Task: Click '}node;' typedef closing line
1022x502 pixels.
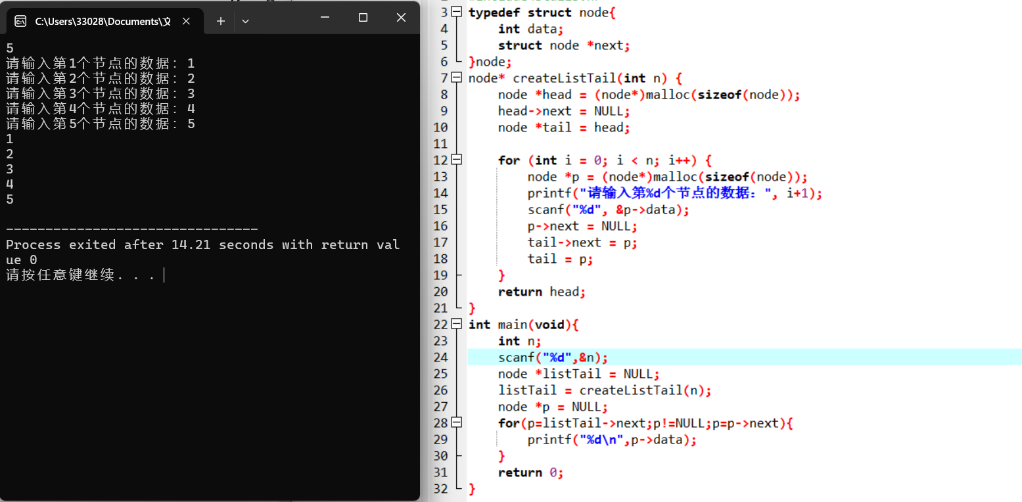Action: tap(490, 62)
